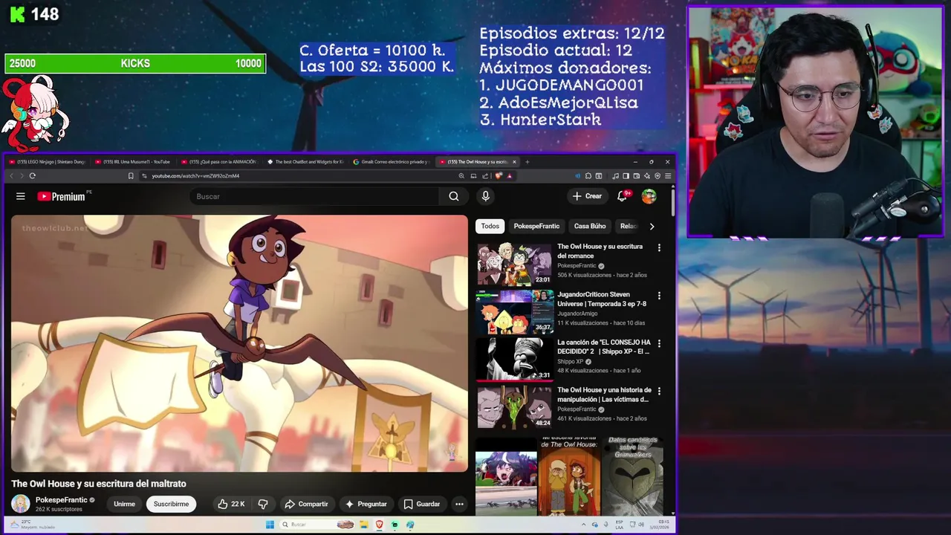Open the browser extensions puzzle icon
Screen dimensions: 951x535
tap(588, 176)
